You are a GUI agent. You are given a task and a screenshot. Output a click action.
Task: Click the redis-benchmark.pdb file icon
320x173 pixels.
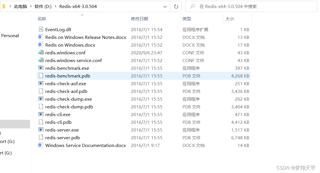click(41, 75)
